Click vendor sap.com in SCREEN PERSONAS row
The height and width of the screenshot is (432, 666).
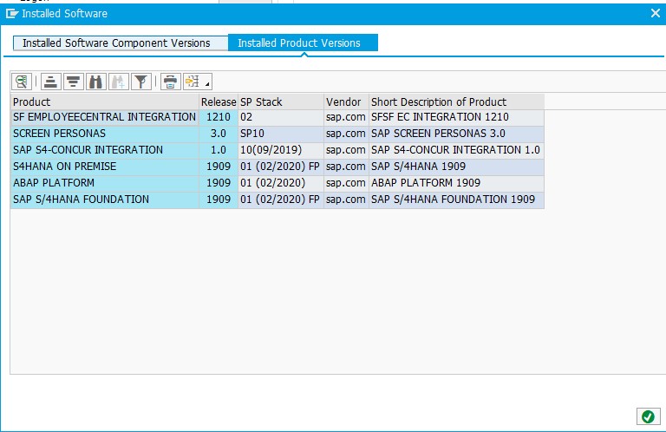[346, 134]
